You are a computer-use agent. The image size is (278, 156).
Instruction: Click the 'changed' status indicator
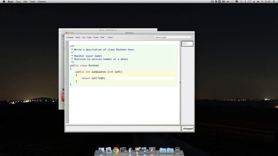pos(188,129)
